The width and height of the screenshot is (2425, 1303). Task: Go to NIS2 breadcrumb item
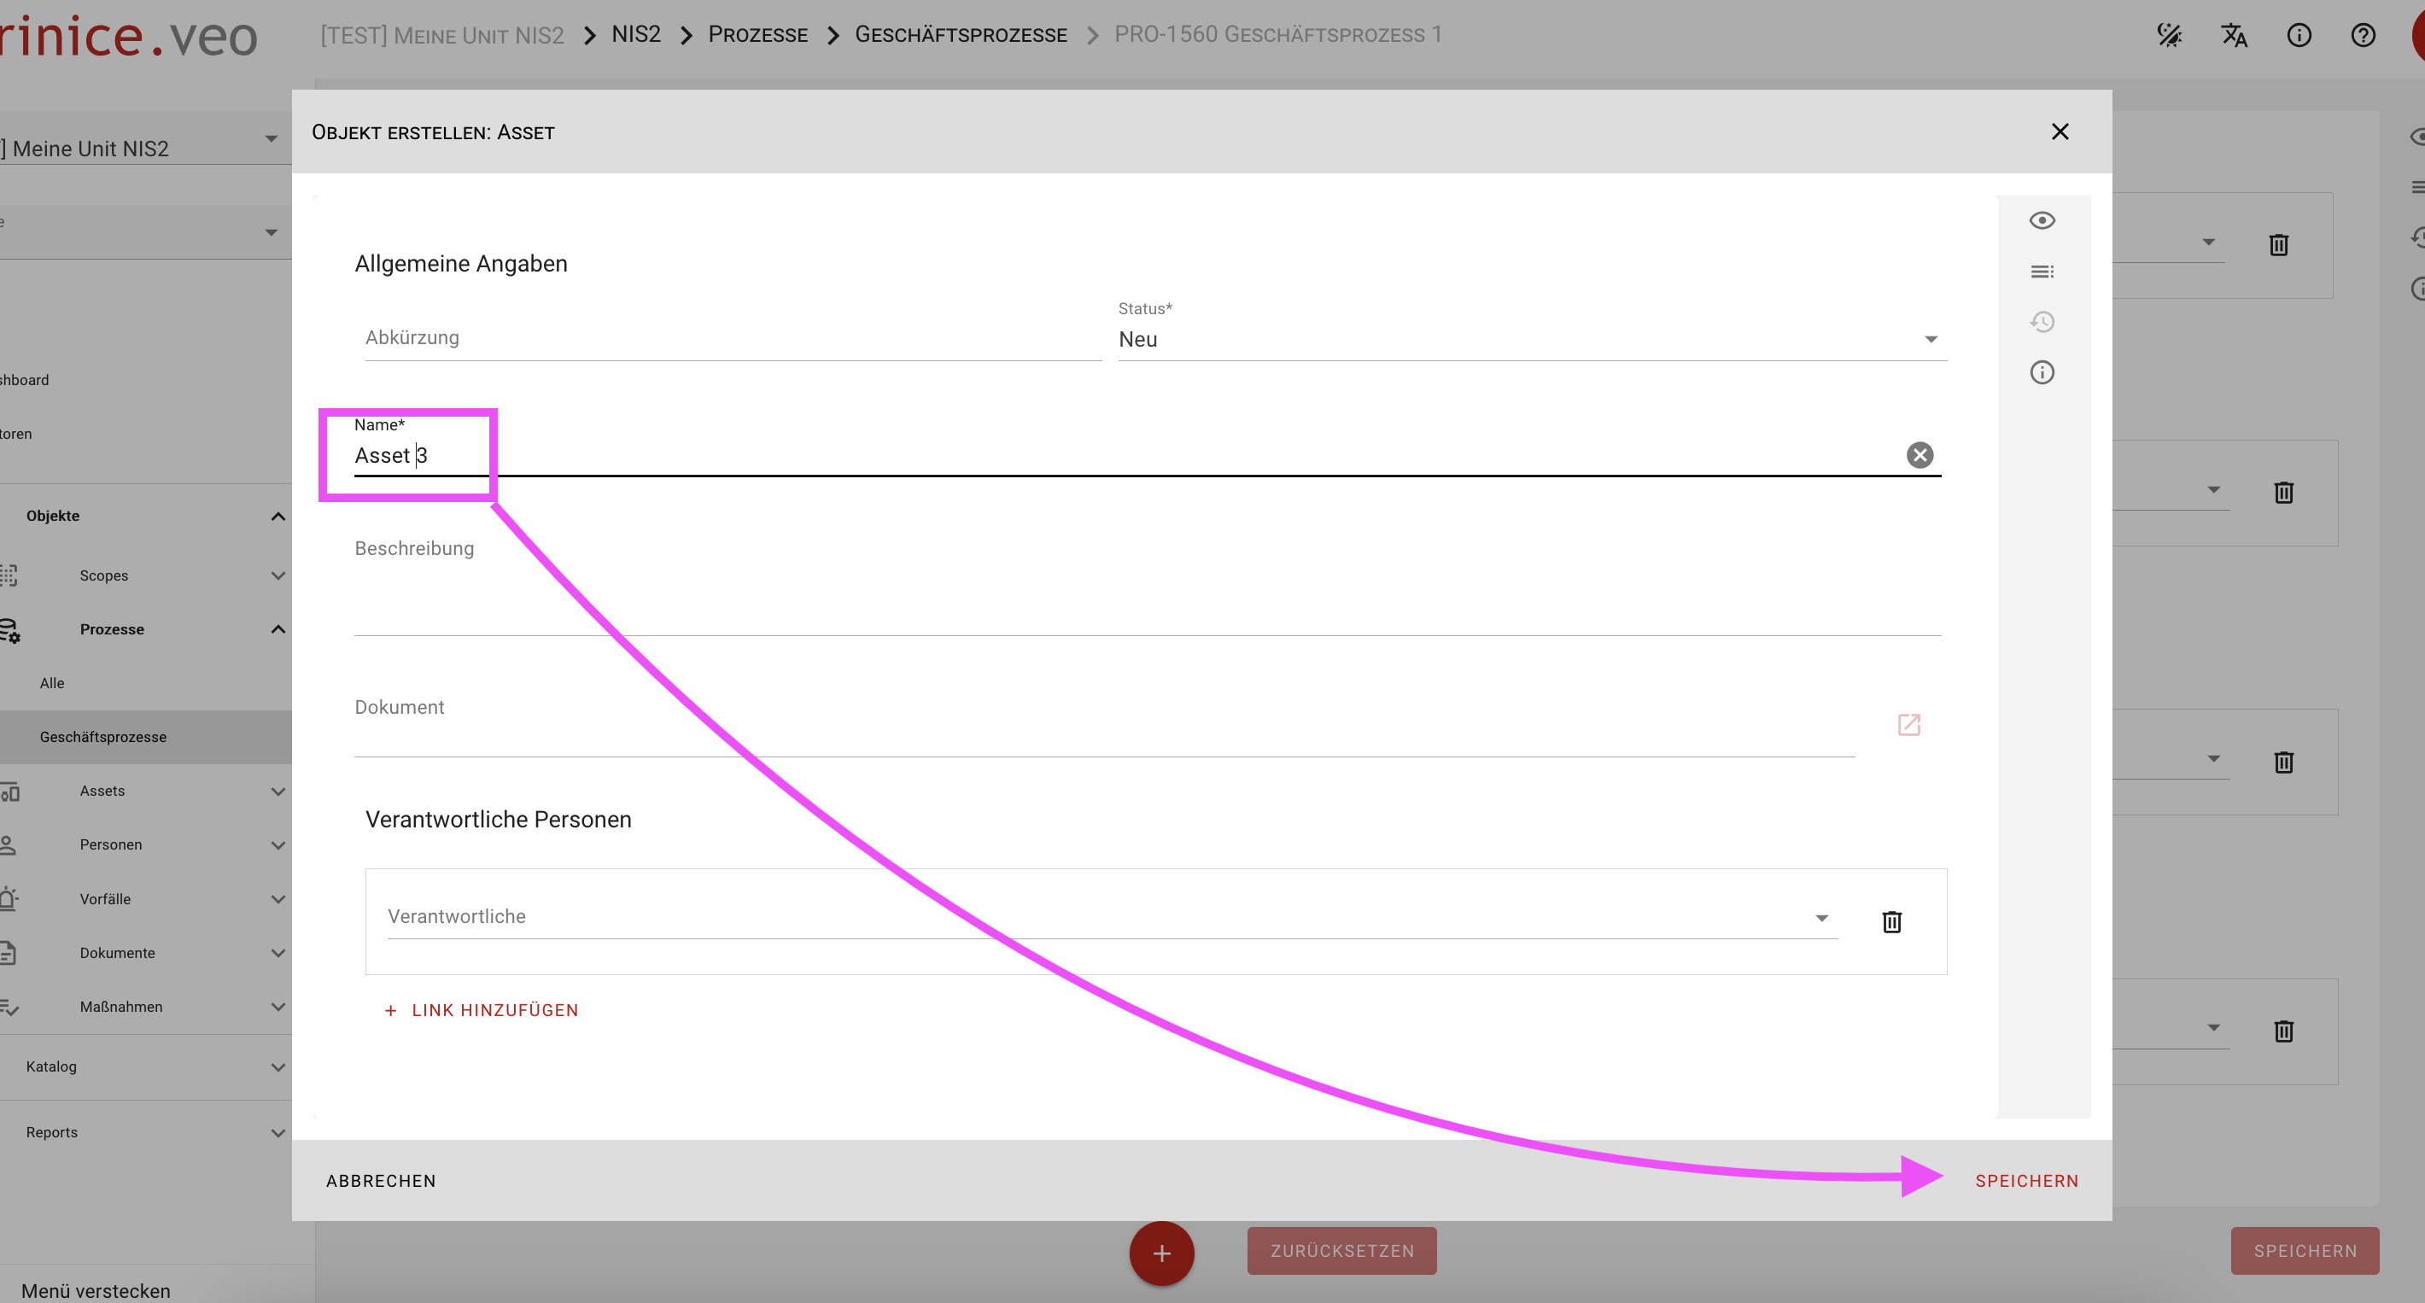(636, 35)
